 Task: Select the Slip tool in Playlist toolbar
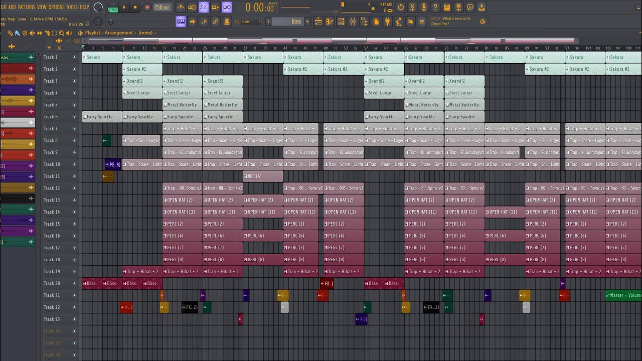coord(40,33)
